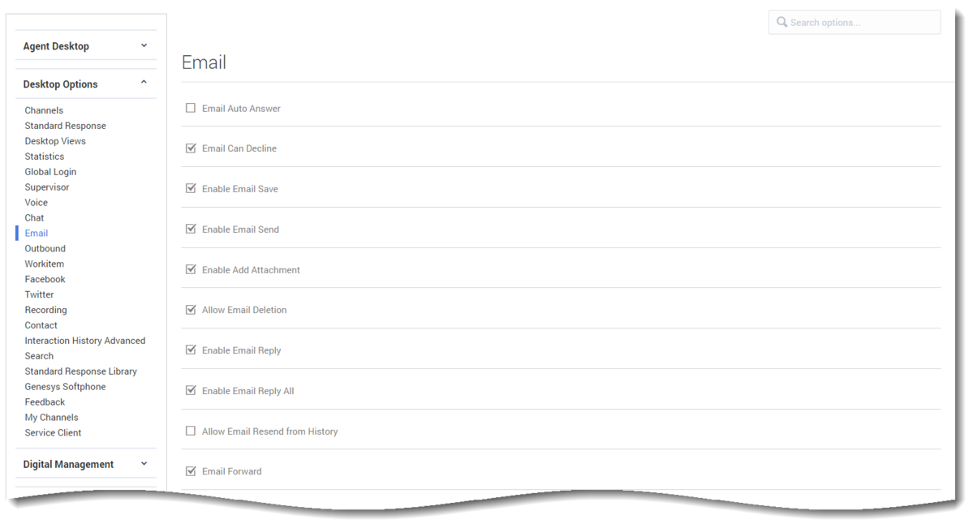Uncheck the Email Can Decline option
Image resolution: width=973 pixels, height=528 pixels.
point(191,148)
